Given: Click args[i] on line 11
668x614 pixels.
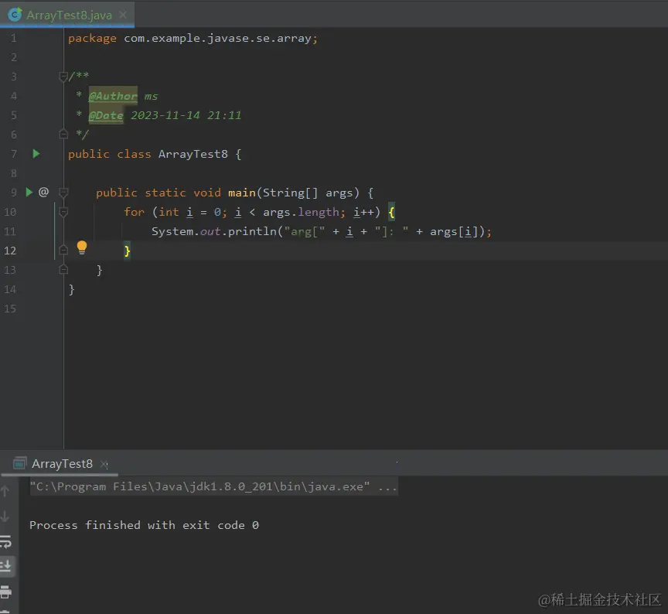Looking at the screenshot, I should (x=454, y=231).
